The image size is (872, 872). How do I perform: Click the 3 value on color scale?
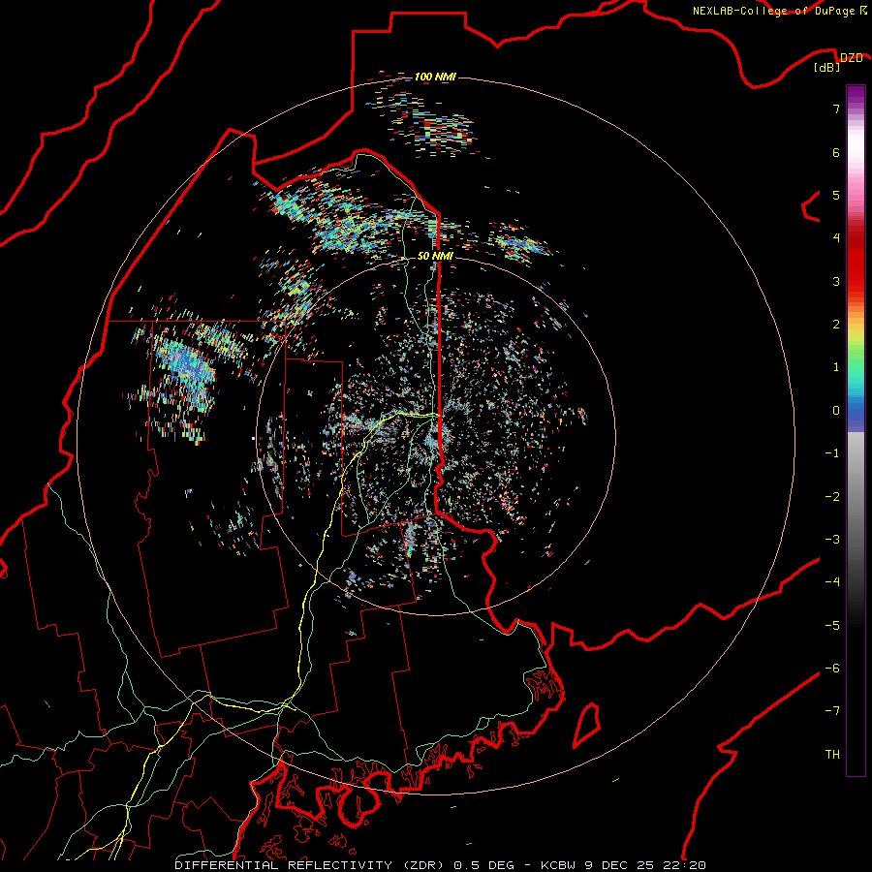tap(836, 281)
